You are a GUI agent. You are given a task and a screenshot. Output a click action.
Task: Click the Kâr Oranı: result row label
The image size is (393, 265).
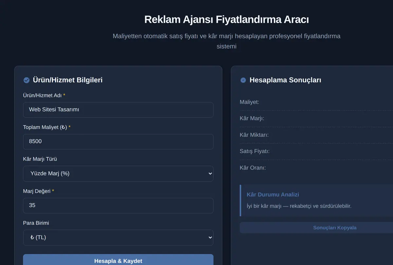[x=253, y=168]
